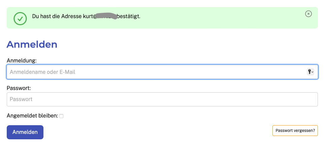Click the redacted email address smudge
324x143 pixels.
click(x=106, y=16)
